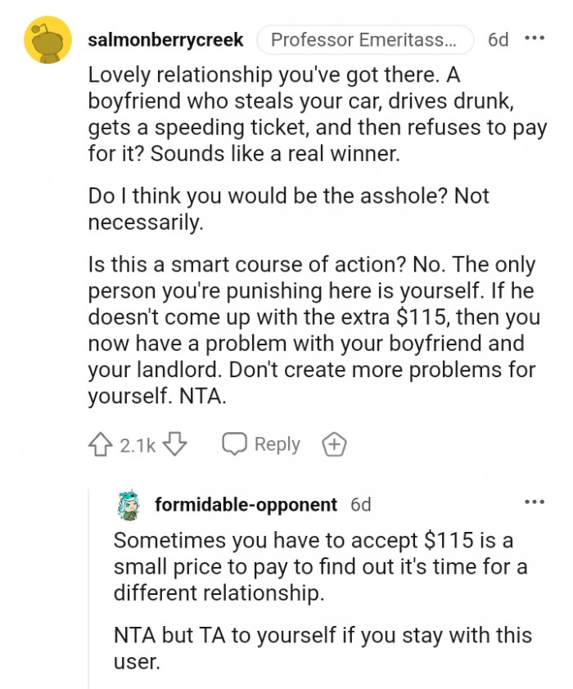Open formidable-opponent's avatar image

click(130, 505)
